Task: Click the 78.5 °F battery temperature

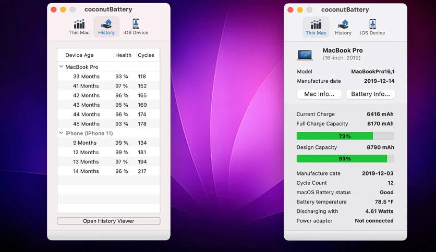Action: pos(384,202)
